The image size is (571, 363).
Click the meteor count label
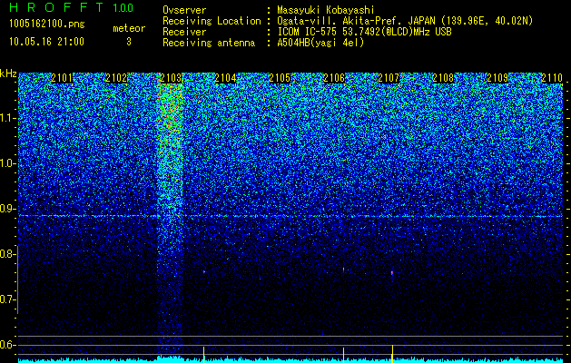click(129, 28)
